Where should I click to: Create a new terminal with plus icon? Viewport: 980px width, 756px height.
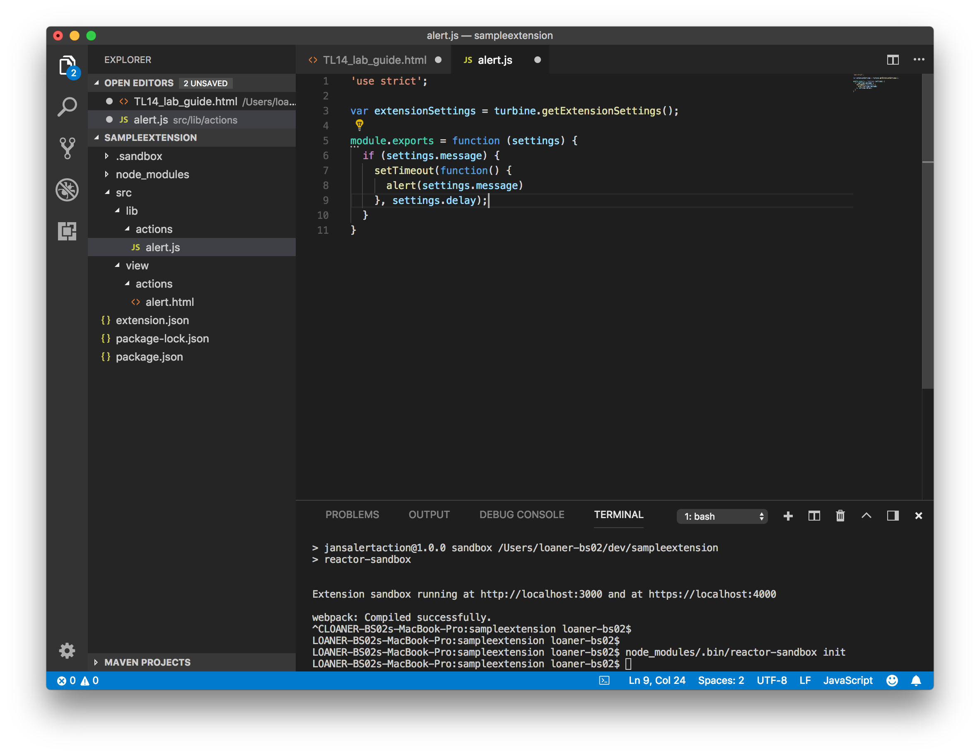click(788, 516)
